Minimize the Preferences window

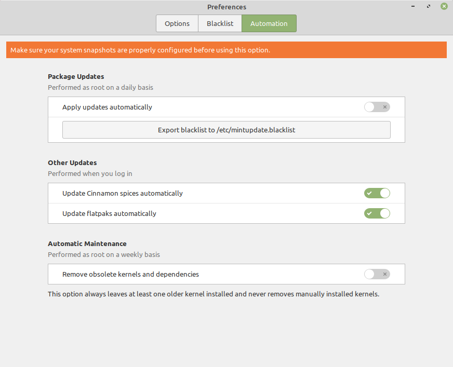click(x=413, y=7)
